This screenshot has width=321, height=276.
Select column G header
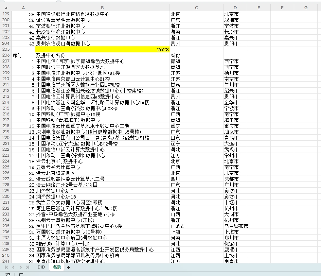click(306, 8)
